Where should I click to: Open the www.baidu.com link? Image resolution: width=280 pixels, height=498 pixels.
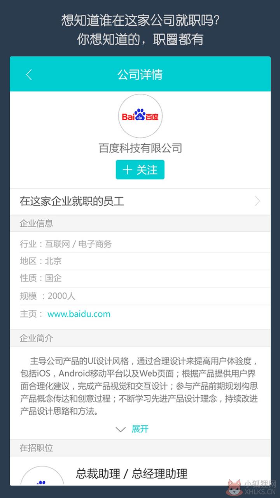click(x=79, y=314)
